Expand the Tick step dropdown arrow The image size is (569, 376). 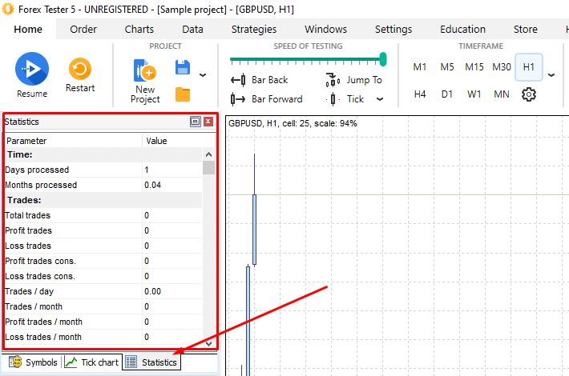tap(380, 100)
